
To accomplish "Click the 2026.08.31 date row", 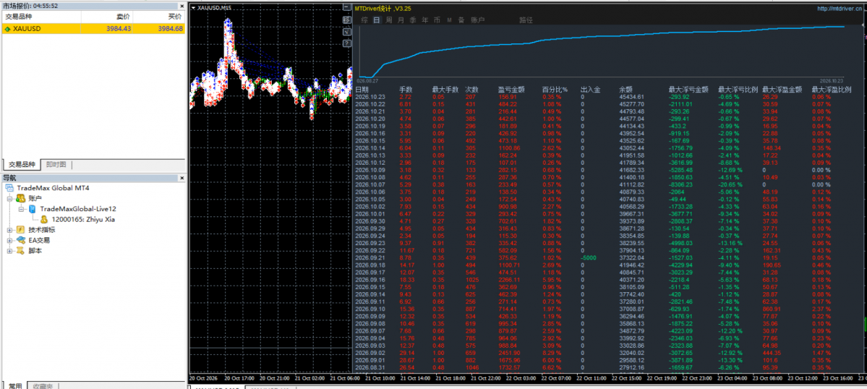I will pos(370,367).
